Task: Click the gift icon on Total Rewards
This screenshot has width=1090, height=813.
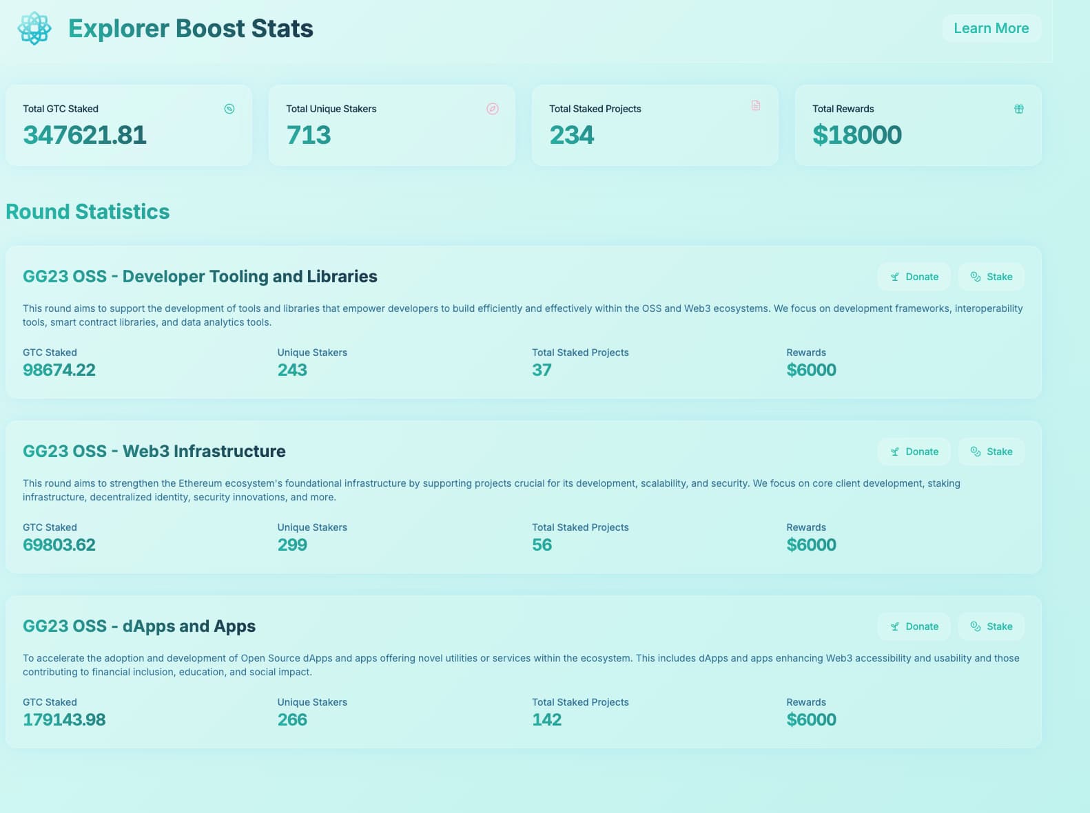Action: click(x=1019, y=109)
